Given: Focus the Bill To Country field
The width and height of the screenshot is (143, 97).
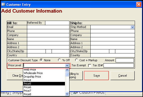Looking at the screenshot, I should tap(48, 55).
